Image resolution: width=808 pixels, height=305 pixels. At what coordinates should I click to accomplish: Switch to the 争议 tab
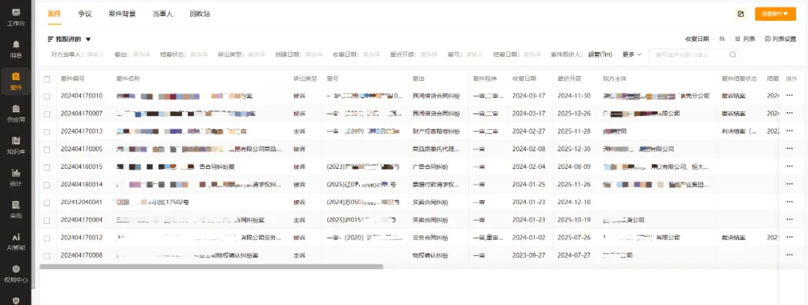click(x=85, y=14)
